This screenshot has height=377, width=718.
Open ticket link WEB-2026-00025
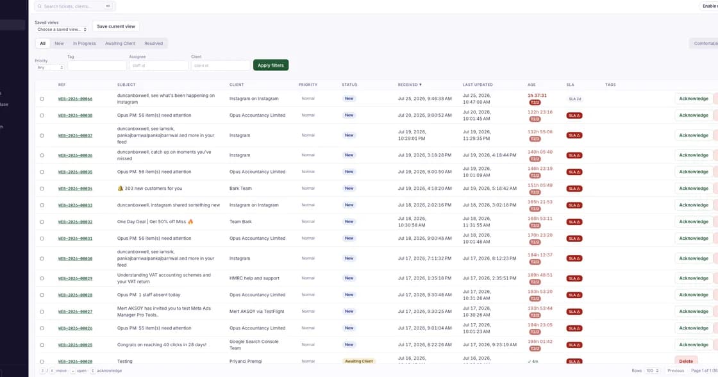point(75,345)
